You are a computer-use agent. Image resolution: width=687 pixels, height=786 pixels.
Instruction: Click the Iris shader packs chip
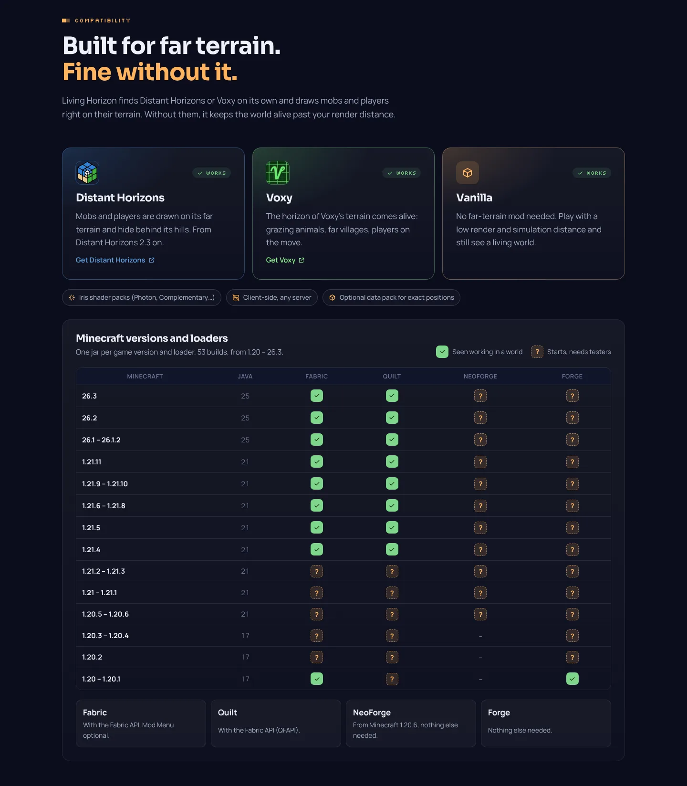142,297
